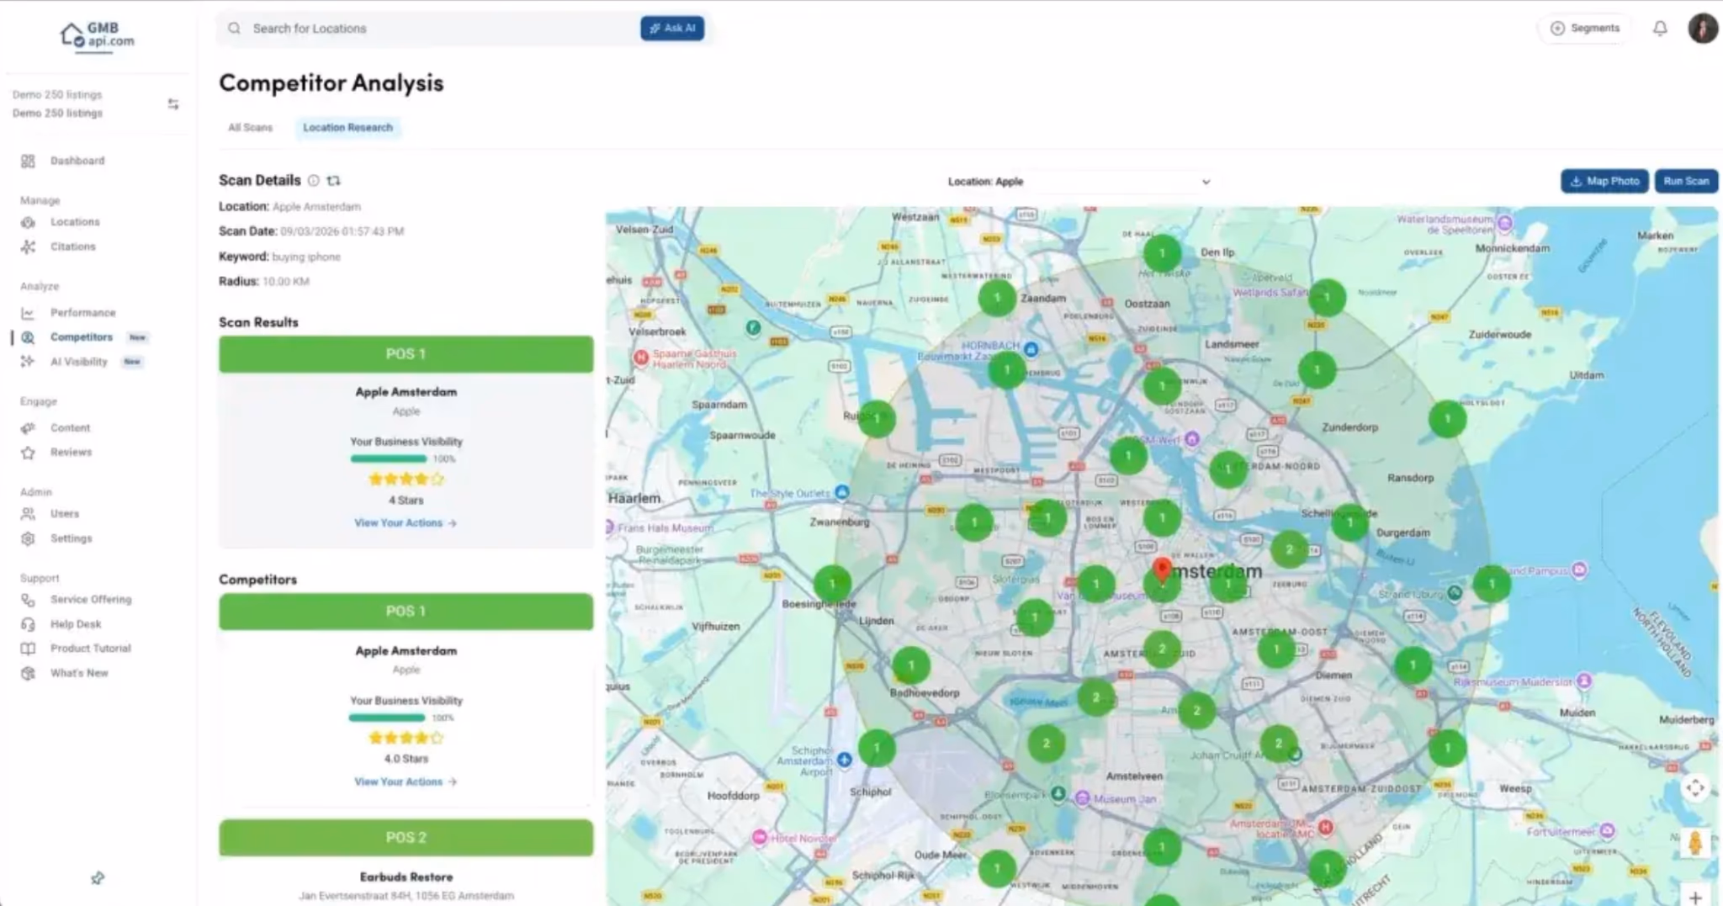
Task: Click the Run Scan button
Action: 1686,182
